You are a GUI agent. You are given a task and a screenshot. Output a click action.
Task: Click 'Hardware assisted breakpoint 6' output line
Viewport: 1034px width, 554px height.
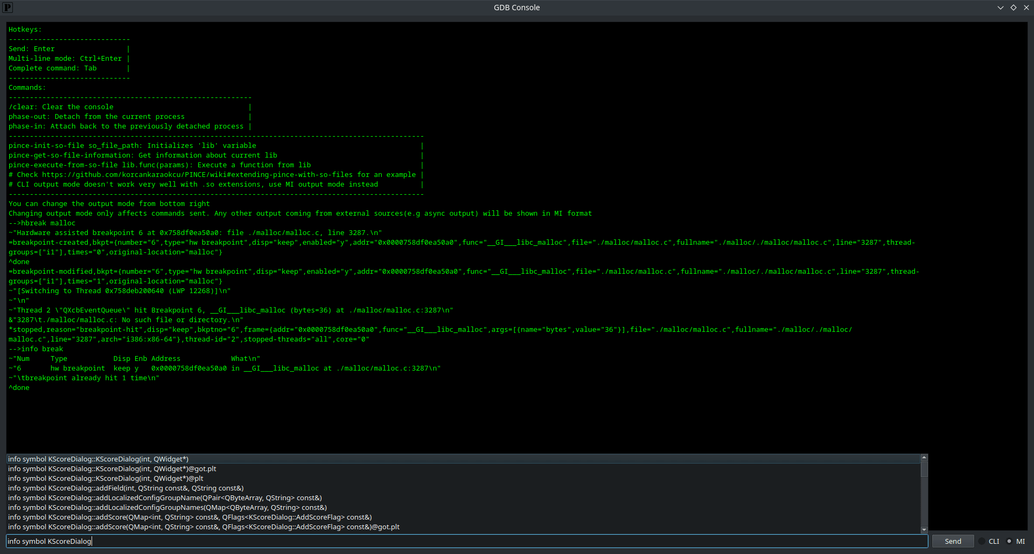click(x=195, y=233)
